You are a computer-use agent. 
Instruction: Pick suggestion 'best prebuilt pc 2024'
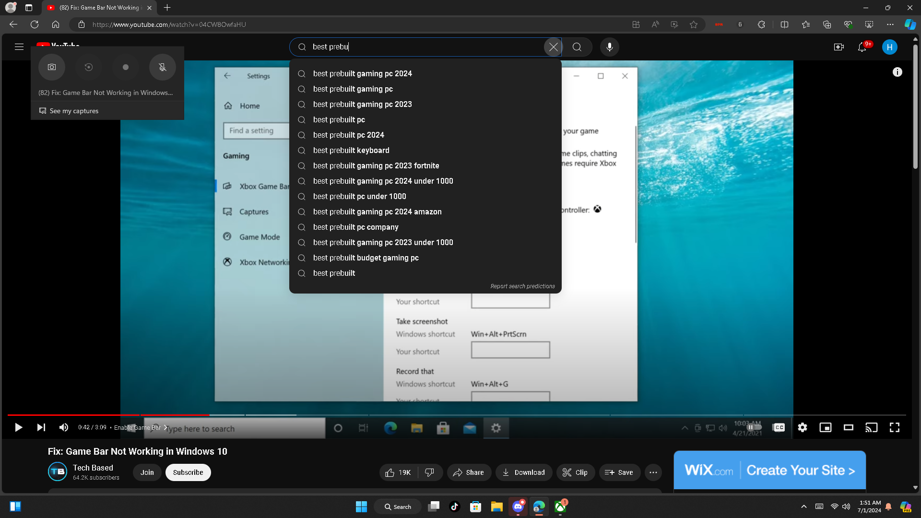click(x=425, y=135)
